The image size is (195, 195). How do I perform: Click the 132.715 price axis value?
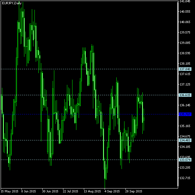coord(185,178)
